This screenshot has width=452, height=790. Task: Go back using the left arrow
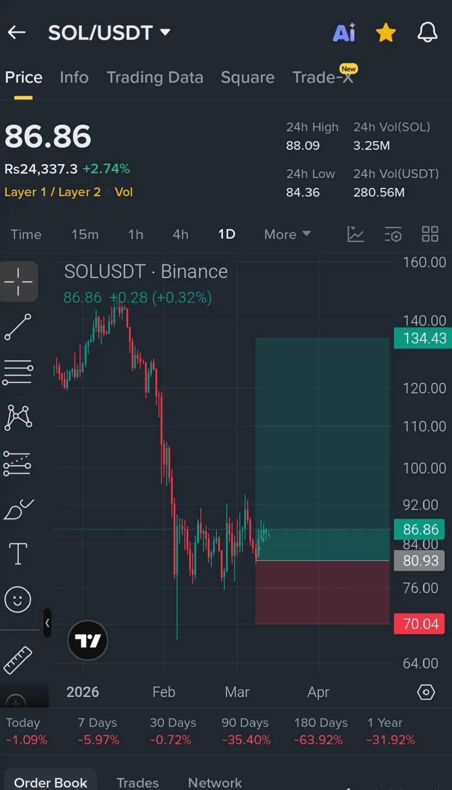click(x=16, y=33)
